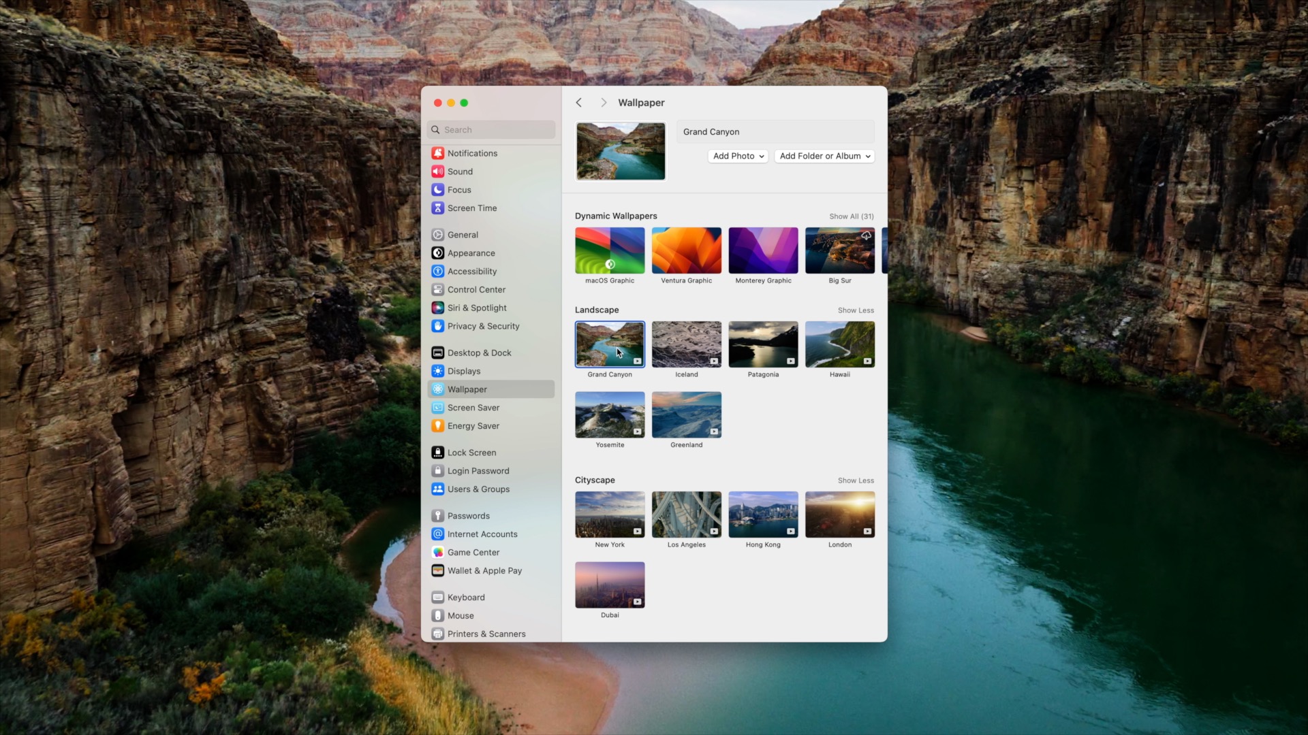Open Appearance settings
Viewport: 1308px width, 735px height.
(471, 252)
